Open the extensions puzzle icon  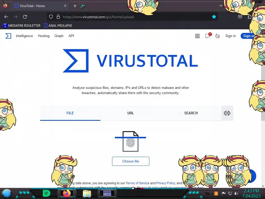pyautogui.click(x=249, y=17)
